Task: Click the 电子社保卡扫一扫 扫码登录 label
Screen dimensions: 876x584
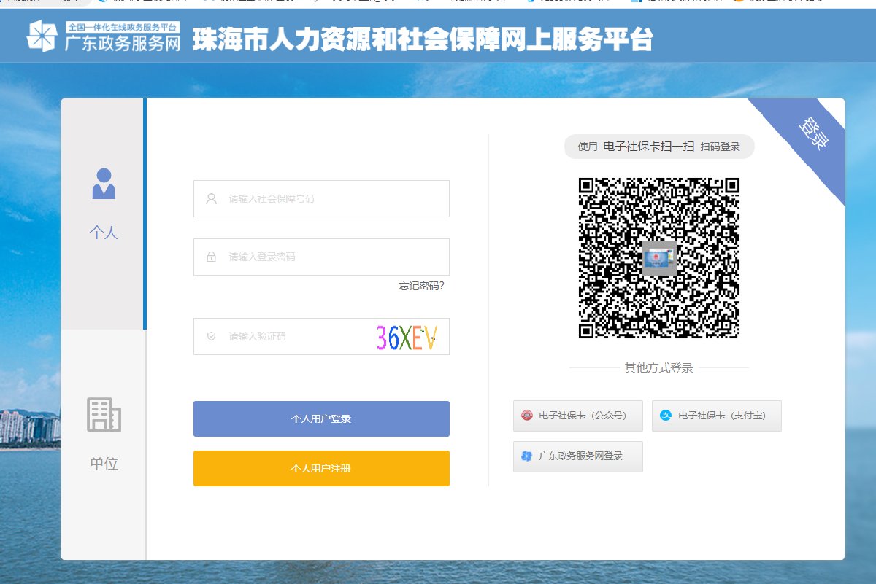Action: 658,147
